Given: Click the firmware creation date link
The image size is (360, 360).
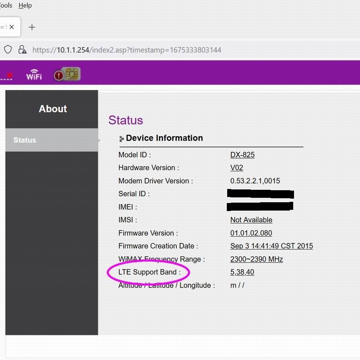Looking at the screenshot, I should coord(272,246).
